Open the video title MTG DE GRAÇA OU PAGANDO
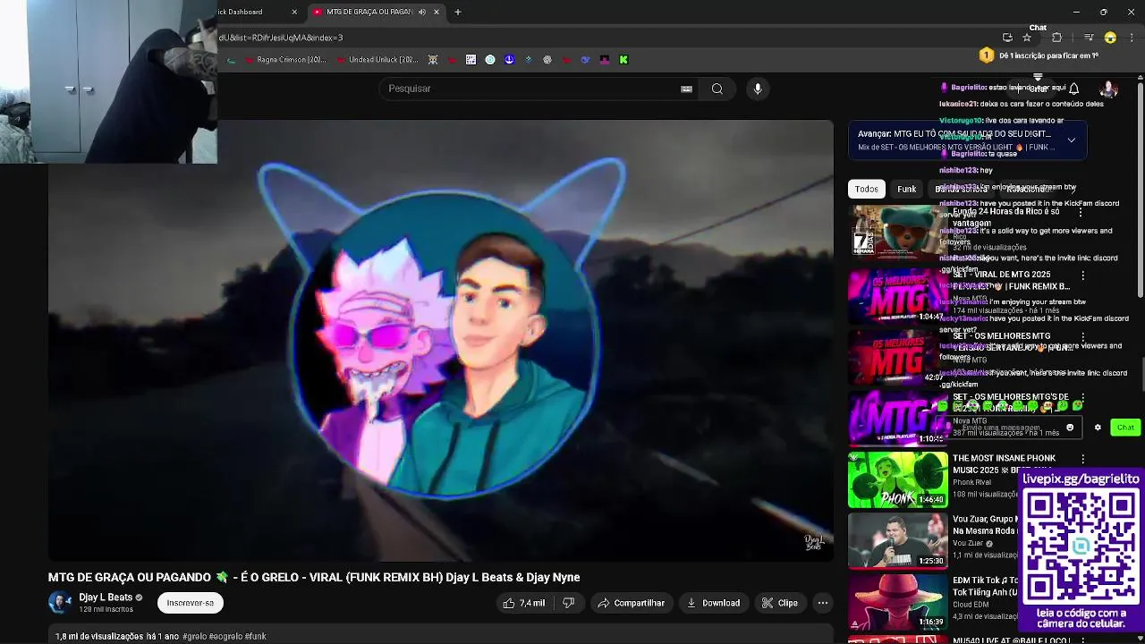 point(314,578)
